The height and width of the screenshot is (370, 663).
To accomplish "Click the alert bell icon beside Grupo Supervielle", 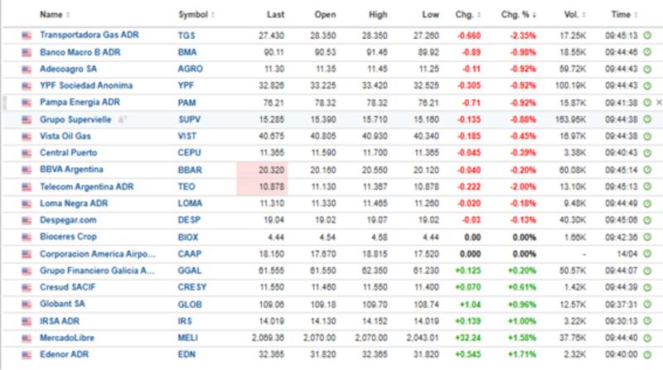I will point(119,119).
